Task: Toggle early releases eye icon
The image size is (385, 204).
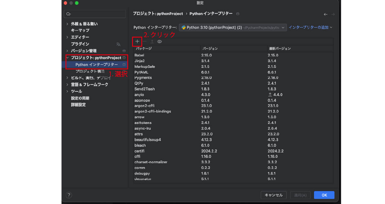Action: pyautogui.click(x=159, y=41)
